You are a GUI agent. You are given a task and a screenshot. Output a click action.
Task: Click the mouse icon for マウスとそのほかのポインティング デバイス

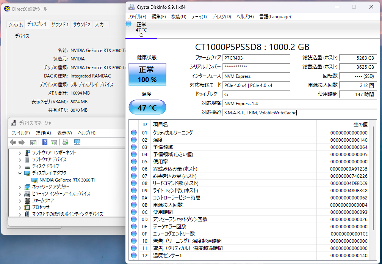click(x=27, y=214)
